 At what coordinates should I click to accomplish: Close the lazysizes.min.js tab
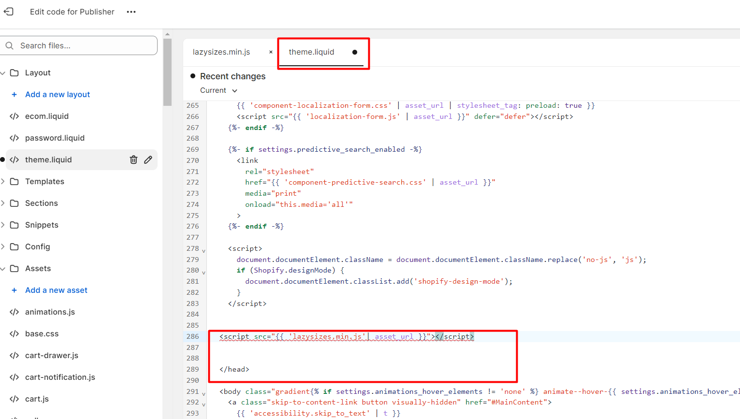click(271, 52)
